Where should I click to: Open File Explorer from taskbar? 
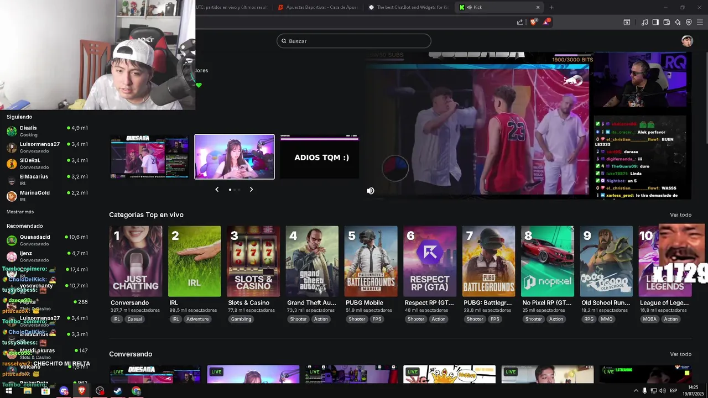tap(27, 391)
